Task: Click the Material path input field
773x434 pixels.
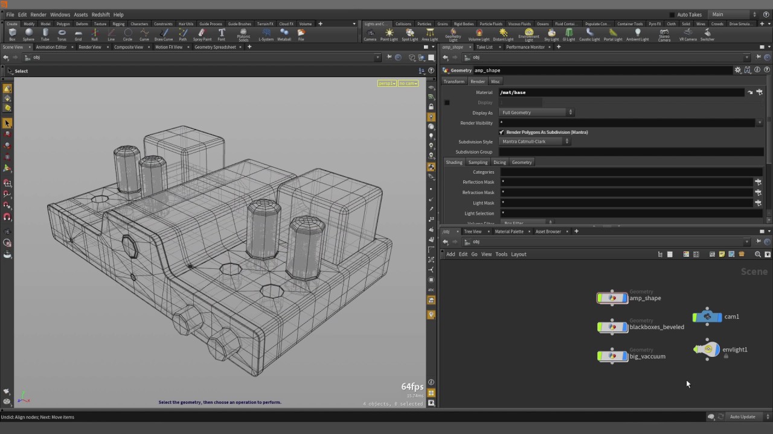Action: (621, 92)
